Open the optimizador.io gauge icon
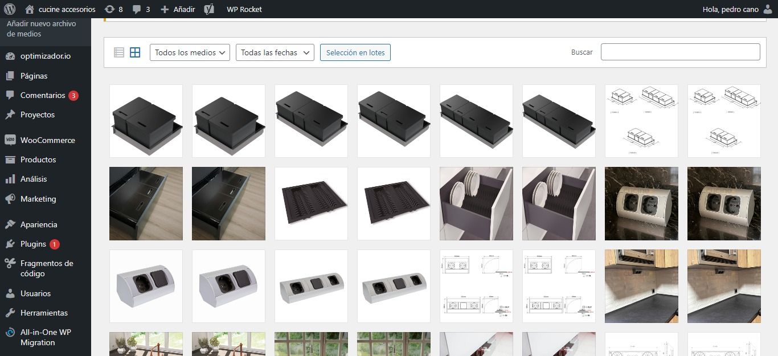This screenshot has width=778, height=356. tap(10, 56)
